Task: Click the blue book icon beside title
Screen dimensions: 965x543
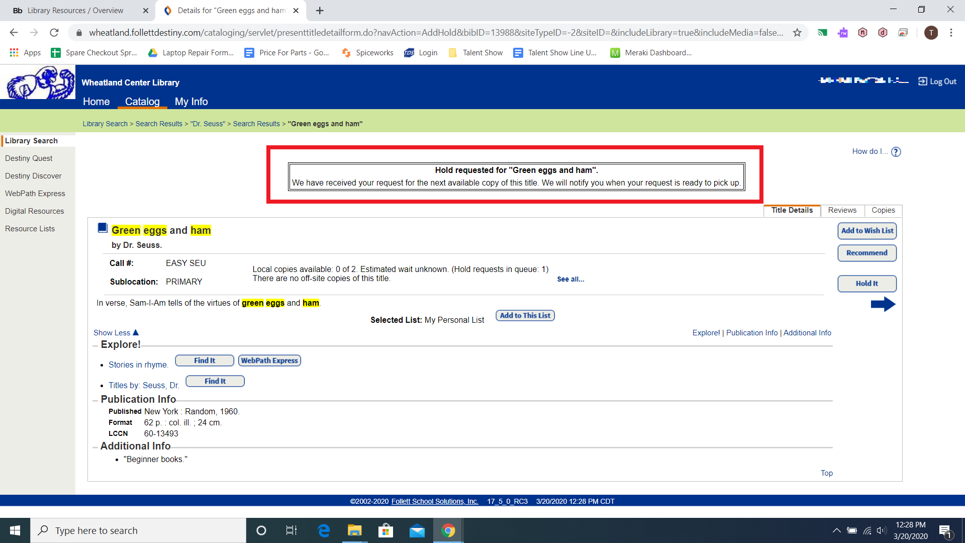Action: (103, 228)
